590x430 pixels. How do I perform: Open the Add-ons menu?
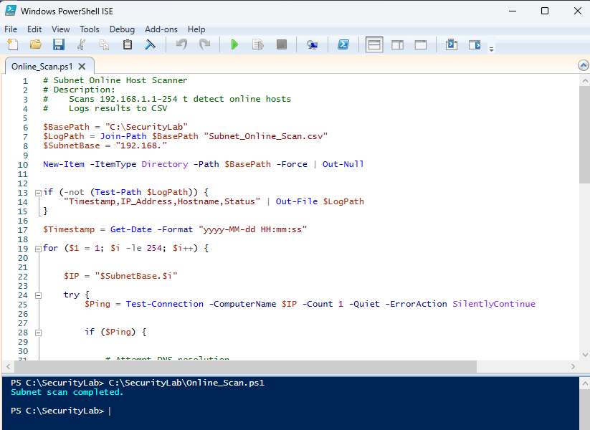tap(161, 29)
